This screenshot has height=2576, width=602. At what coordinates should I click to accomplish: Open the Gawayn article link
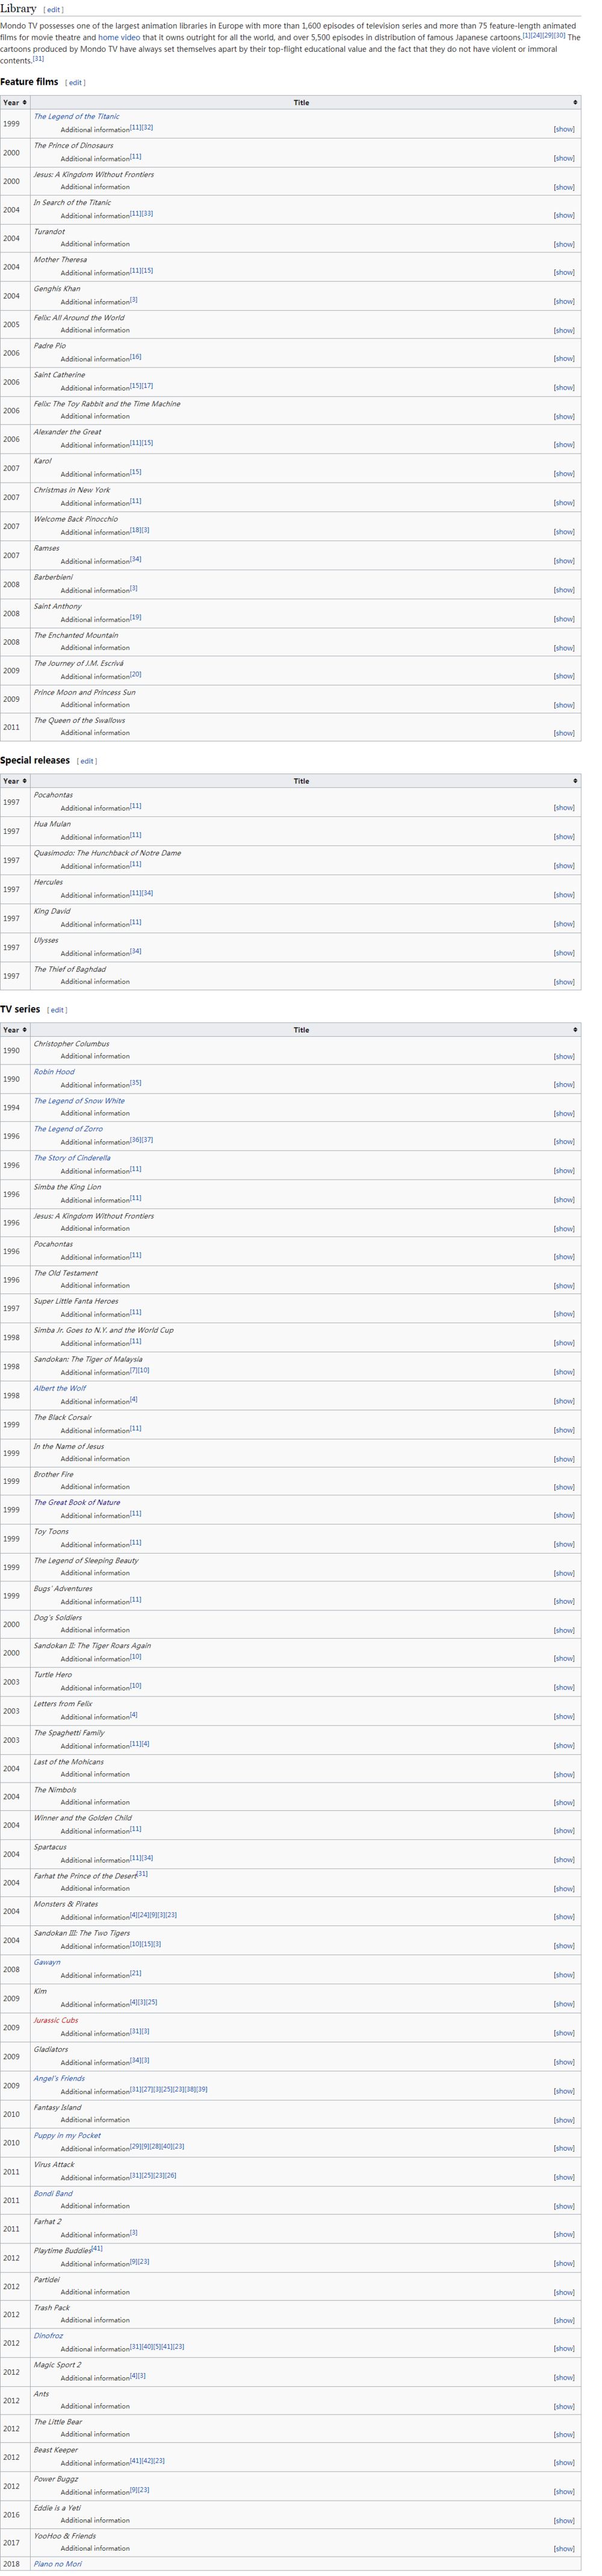point(47,1962)
